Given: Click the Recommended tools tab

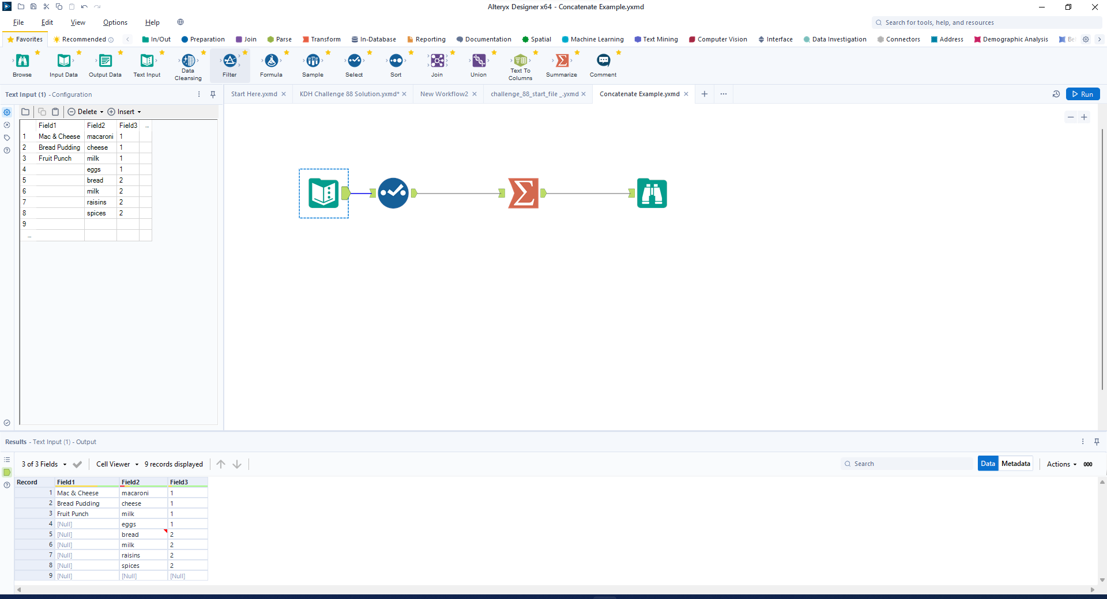Looking at the screenshot, I should click(84, 40).
